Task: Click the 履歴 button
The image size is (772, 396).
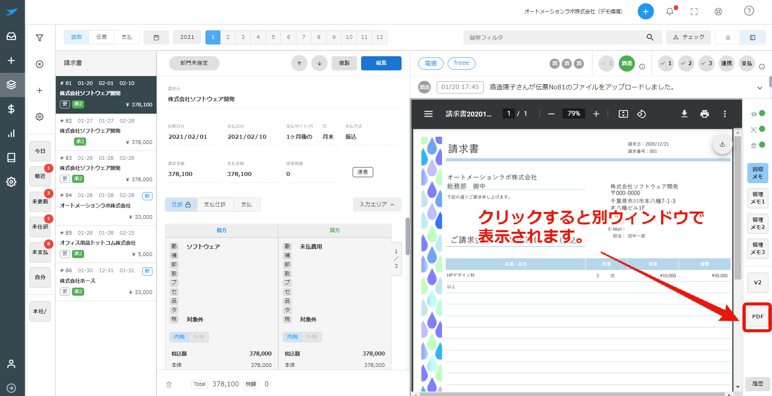Action: (757, 384)
